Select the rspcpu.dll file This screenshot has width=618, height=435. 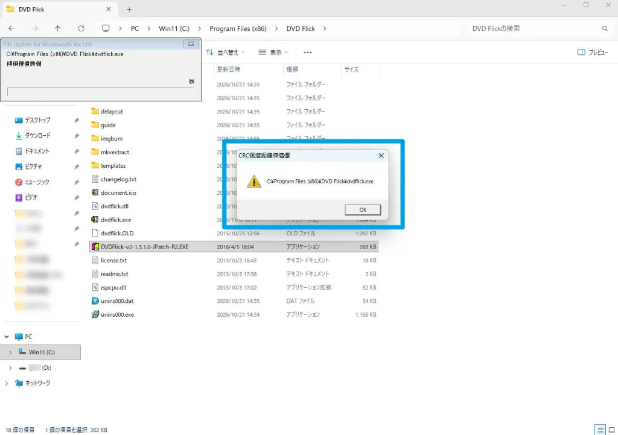(113, 288)
